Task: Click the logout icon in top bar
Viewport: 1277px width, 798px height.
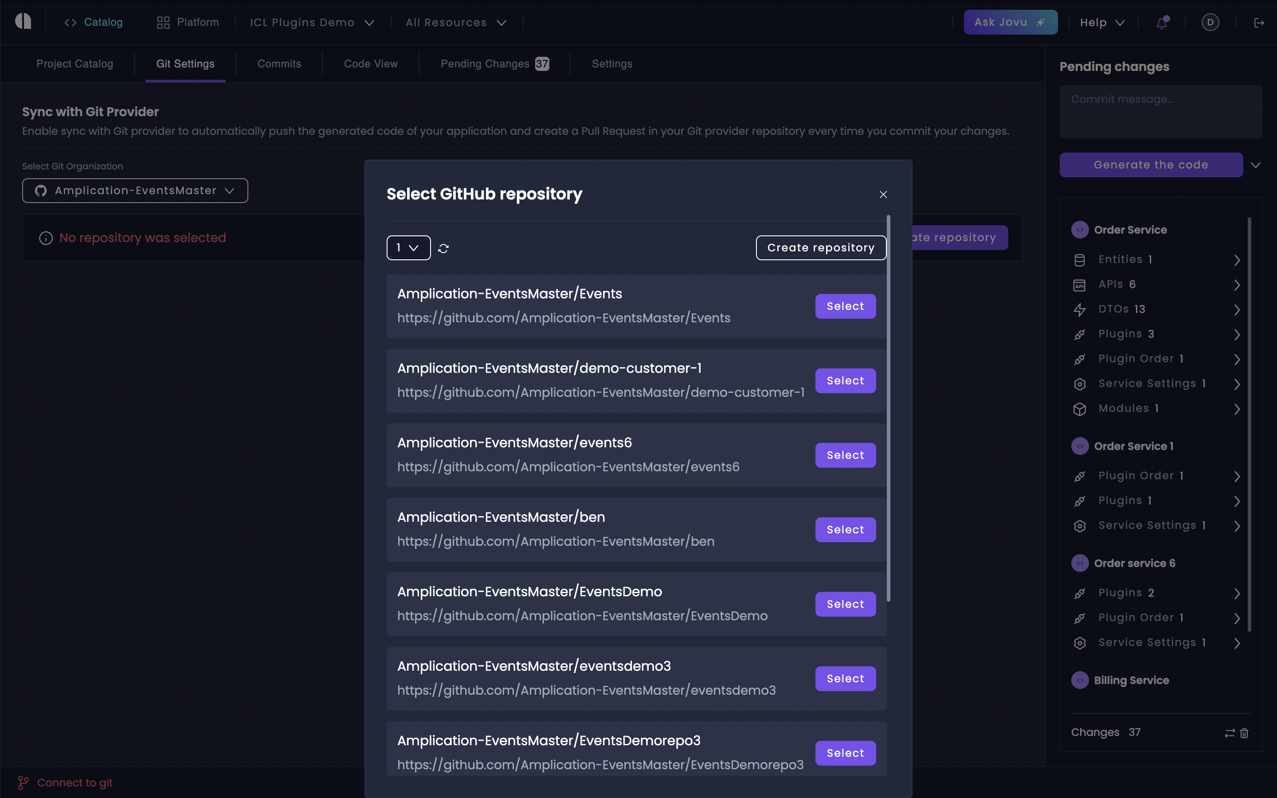Action: (1259, 23)
